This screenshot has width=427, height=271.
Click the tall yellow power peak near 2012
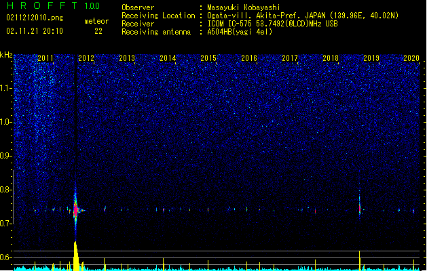click(76, 256)
